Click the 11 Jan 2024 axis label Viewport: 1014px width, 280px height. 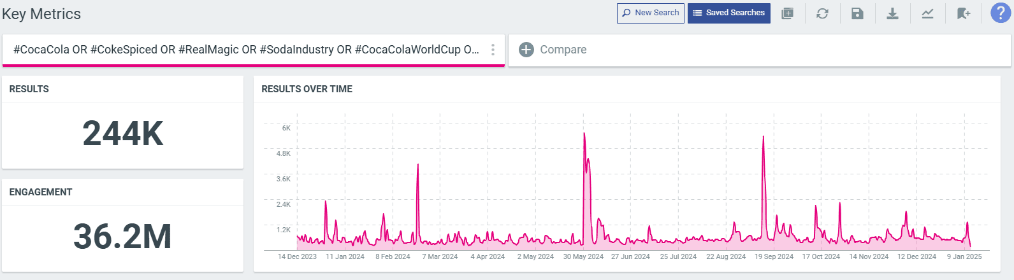tap(345, 257)
